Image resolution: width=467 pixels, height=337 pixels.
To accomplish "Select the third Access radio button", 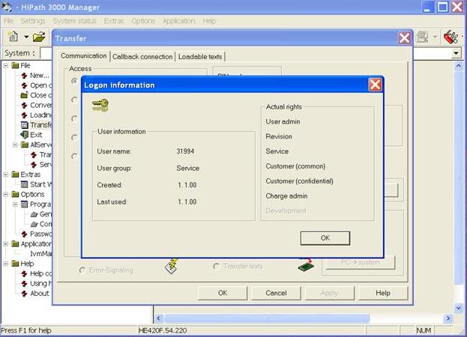I will pos(74,118).
